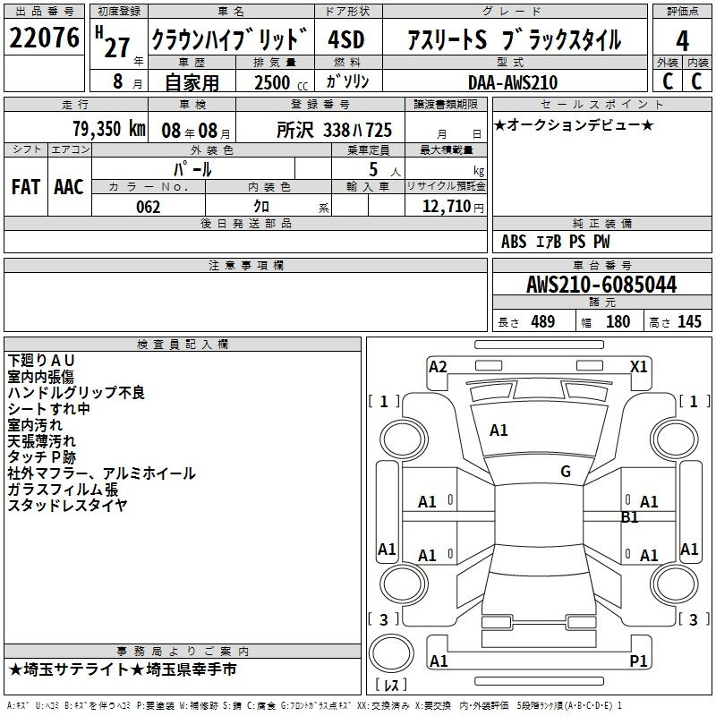716x716 pixels.
Task: Select the G windshield marker on diagram
Action: [x=566, y=472]
